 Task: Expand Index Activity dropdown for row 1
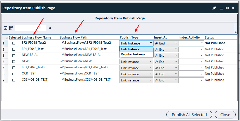tap(191, 43)
